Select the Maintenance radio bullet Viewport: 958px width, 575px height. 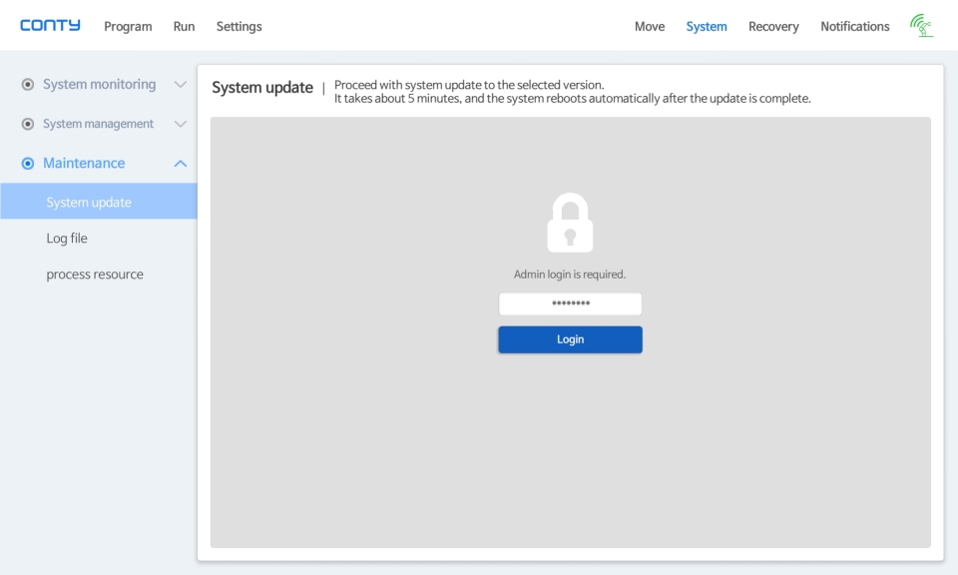click(x=28, y=163)
